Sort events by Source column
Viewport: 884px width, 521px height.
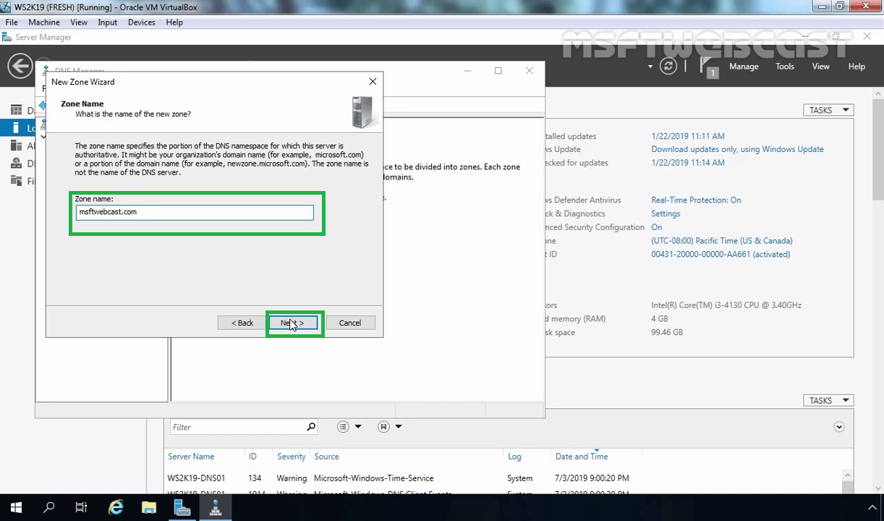pos(326,457)
